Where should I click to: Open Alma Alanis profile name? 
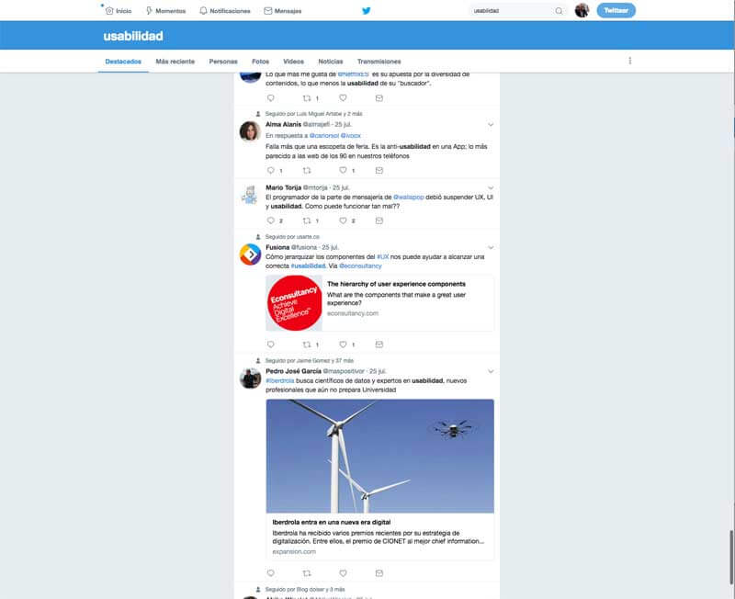(x=283, y=124)
